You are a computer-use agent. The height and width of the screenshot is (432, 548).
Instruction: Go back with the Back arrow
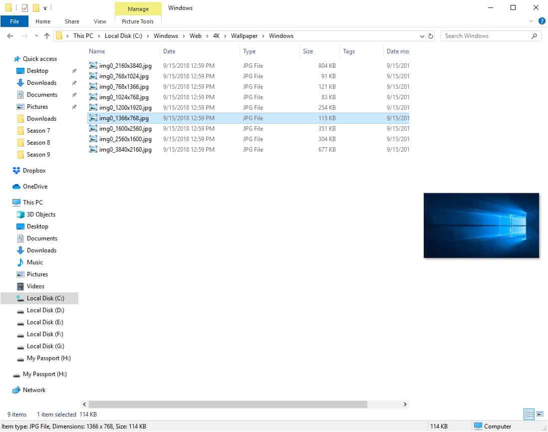[x=10, y=36]
